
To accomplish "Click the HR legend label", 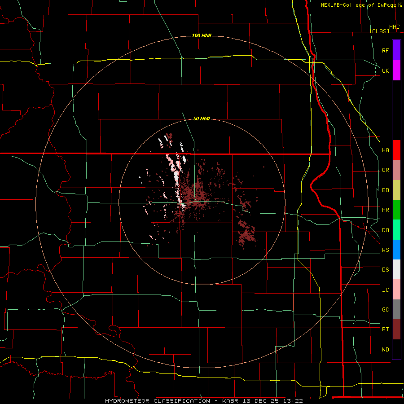I will (x=385, y=210).
